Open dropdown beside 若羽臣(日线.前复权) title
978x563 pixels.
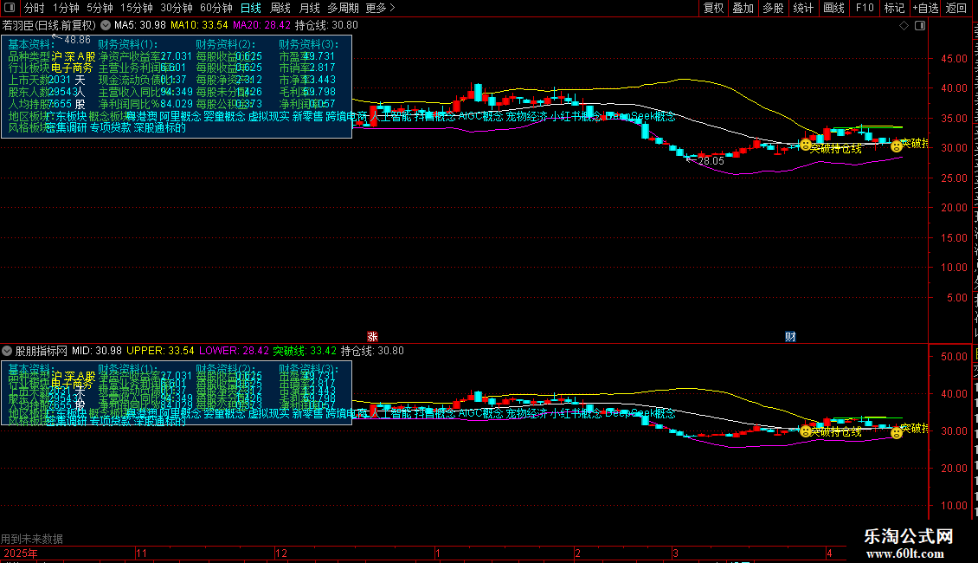[x=106, y=25]
